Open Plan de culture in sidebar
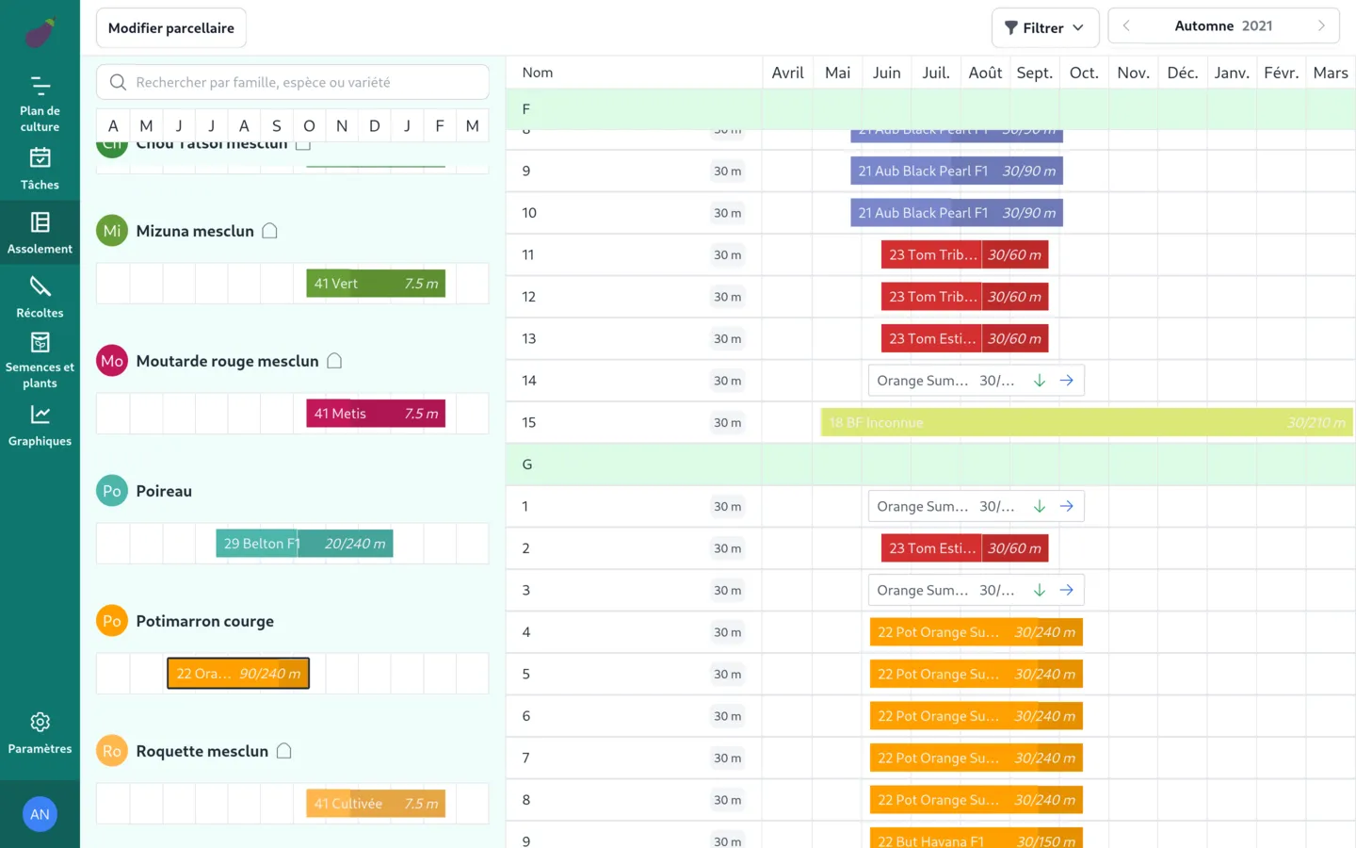The height and width of the screenshot is (848, 1356). click(40, 104)
